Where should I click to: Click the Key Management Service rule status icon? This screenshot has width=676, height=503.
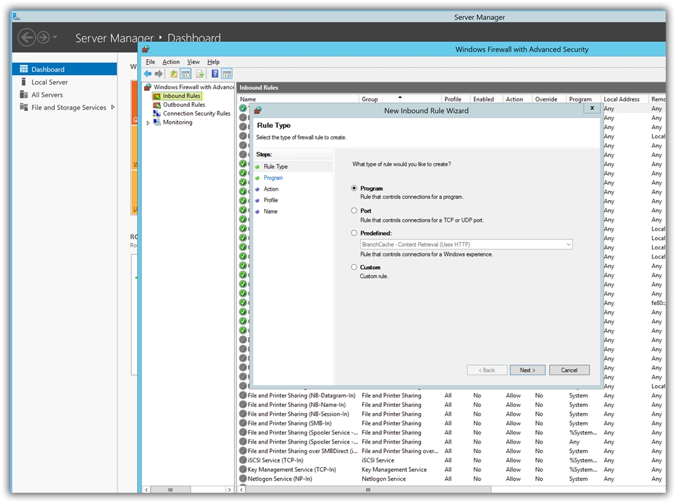click(243, 469)
